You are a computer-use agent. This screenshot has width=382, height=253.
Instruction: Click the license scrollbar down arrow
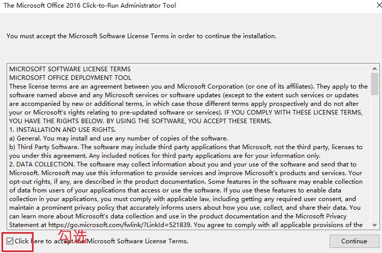click(x=375, y=224)
